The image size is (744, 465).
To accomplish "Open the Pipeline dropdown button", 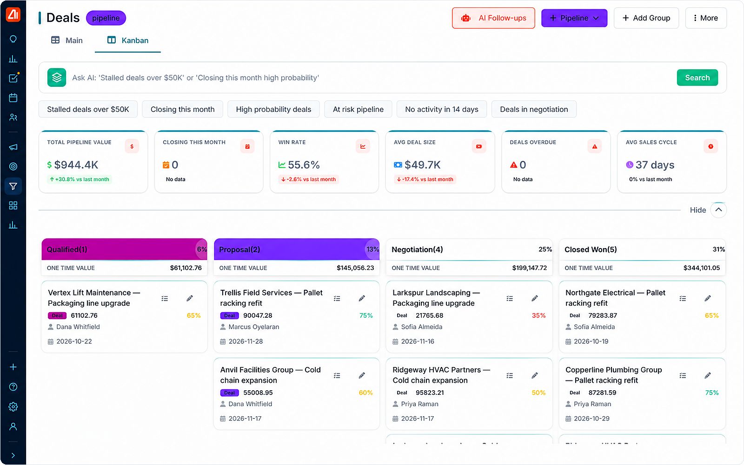I will pos(574,18).
